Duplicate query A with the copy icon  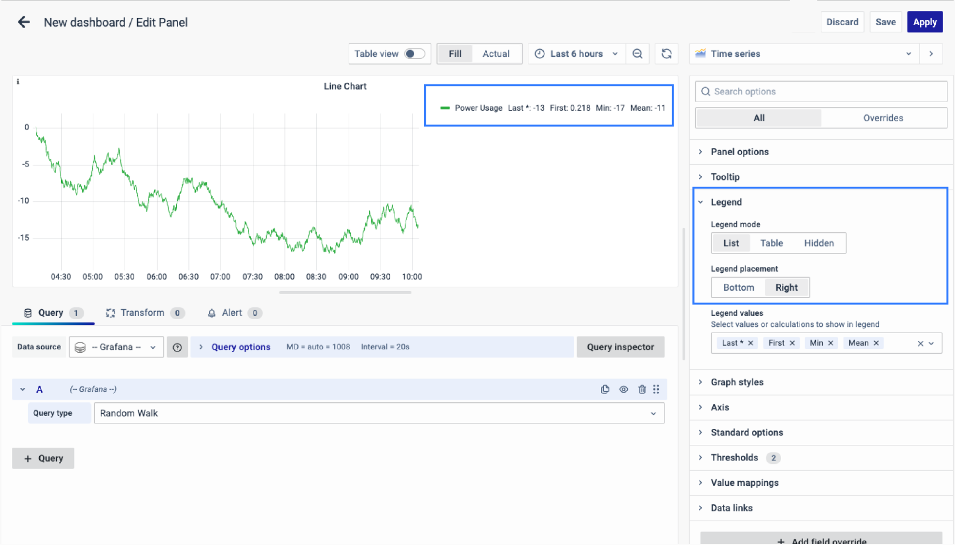[x=605, y=389]
